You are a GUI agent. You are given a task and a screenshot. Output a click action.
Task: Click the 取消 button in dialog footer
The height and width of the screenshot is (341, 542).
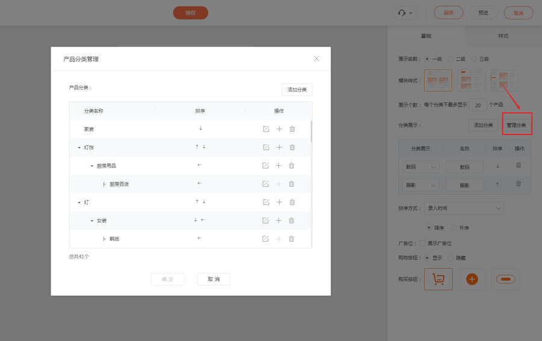coord(213,280)
